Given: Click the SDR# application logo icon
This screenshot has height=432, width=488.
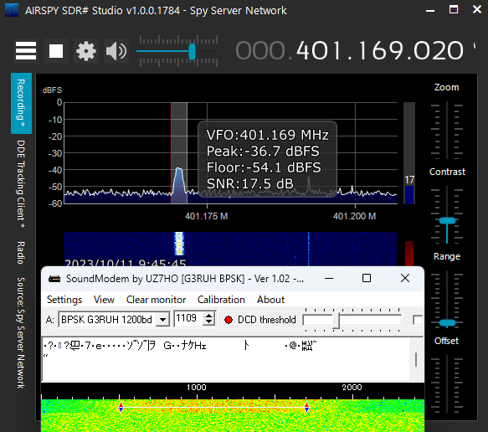Looking at the screenshot, I should click(x=12, y=10).
